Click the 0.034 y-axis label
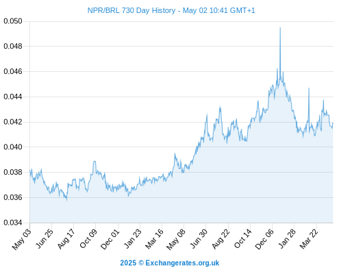Viewport: 339px width, 274px height. click(x=13, y=223)
